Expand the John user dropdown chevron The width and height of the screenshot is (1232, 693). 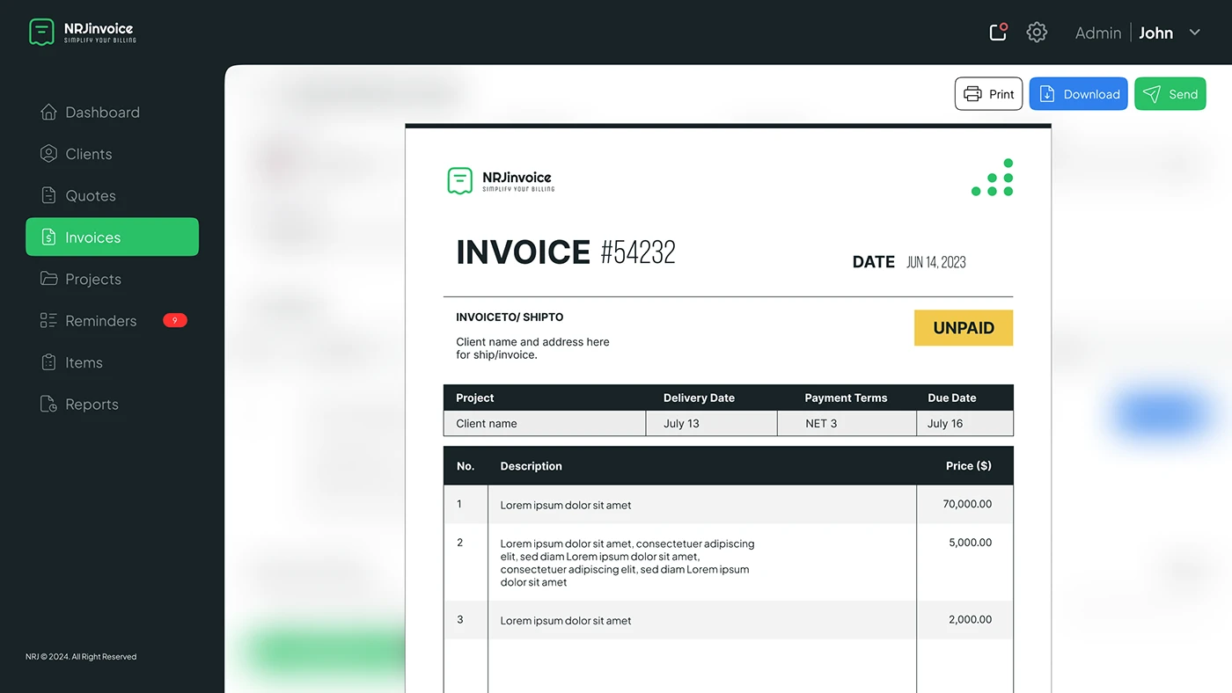coord(1194,33)
